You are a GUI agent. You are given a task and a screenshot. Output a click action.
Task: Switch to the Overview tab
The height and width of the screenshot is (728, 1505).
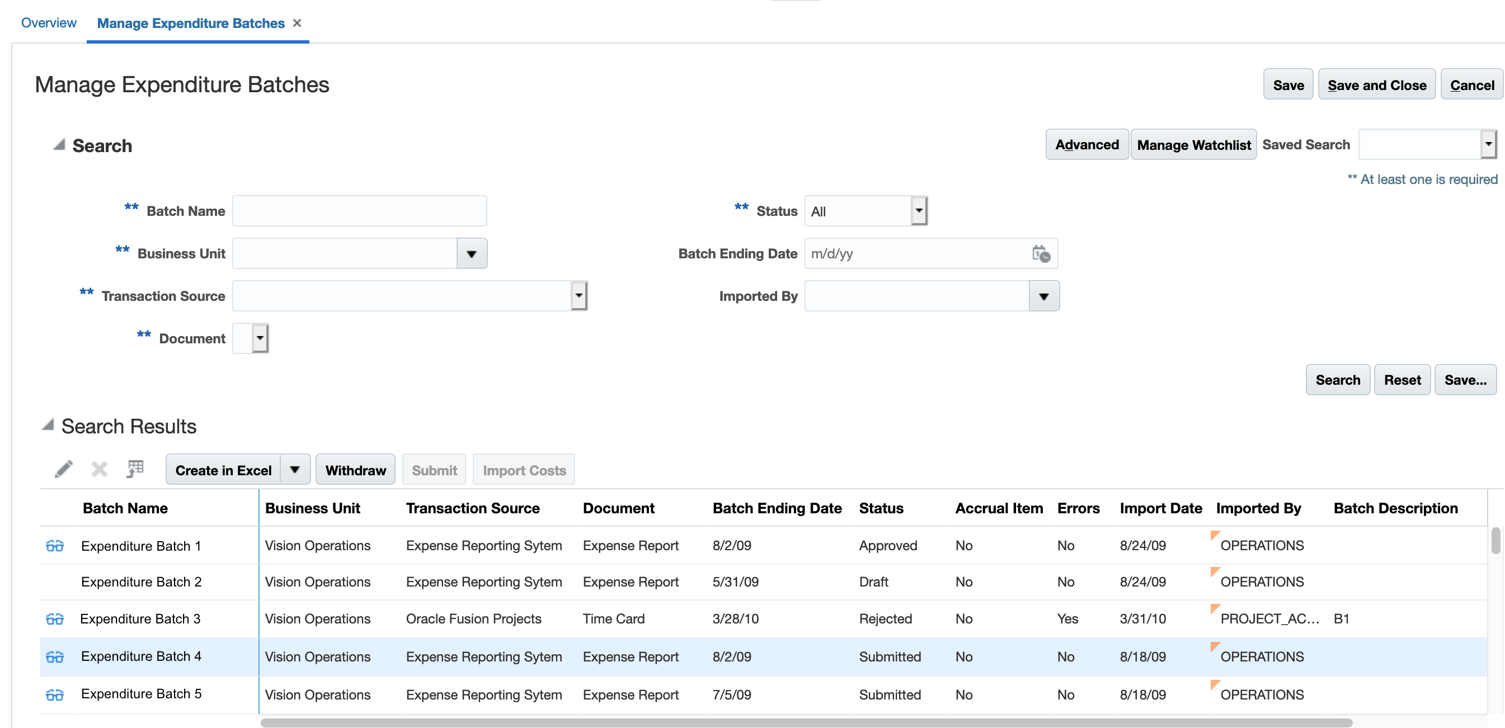point(49,23)
